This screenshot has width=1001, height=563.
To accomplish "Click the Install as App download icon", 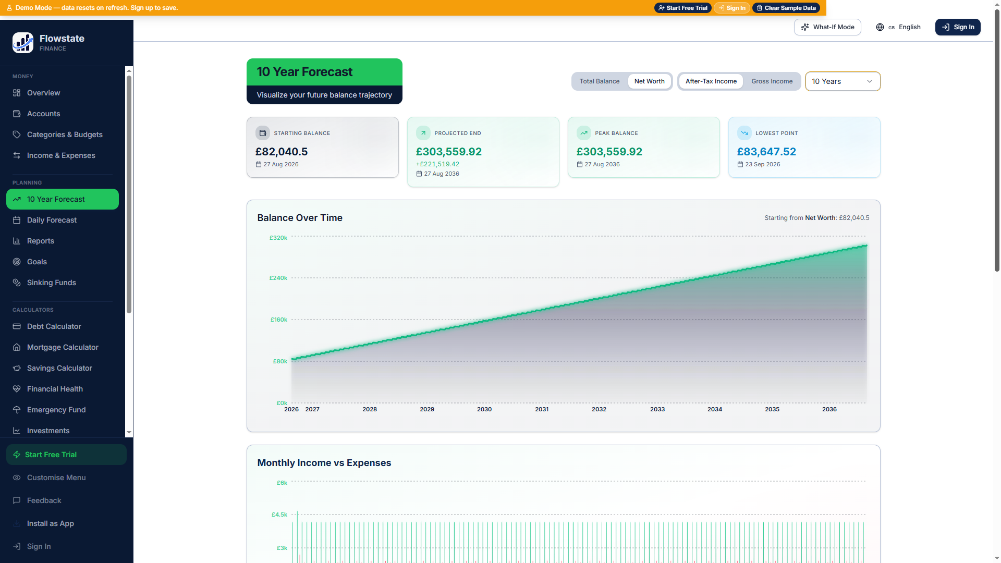I will coord(17,523).
